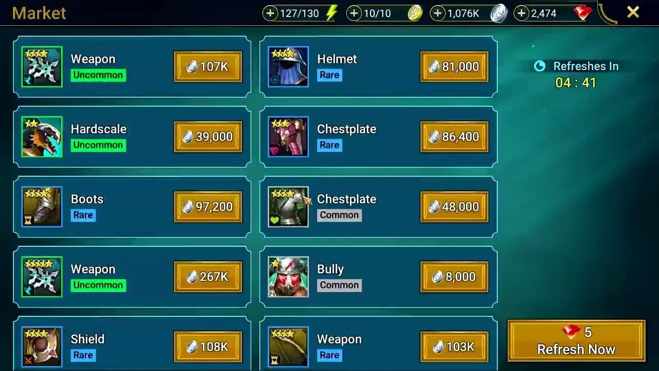Image resolution: width=659 pixels, height=371 pixels.
Task: Buy the five-star Weapon for 267K
Action: [x=208, y=277]
